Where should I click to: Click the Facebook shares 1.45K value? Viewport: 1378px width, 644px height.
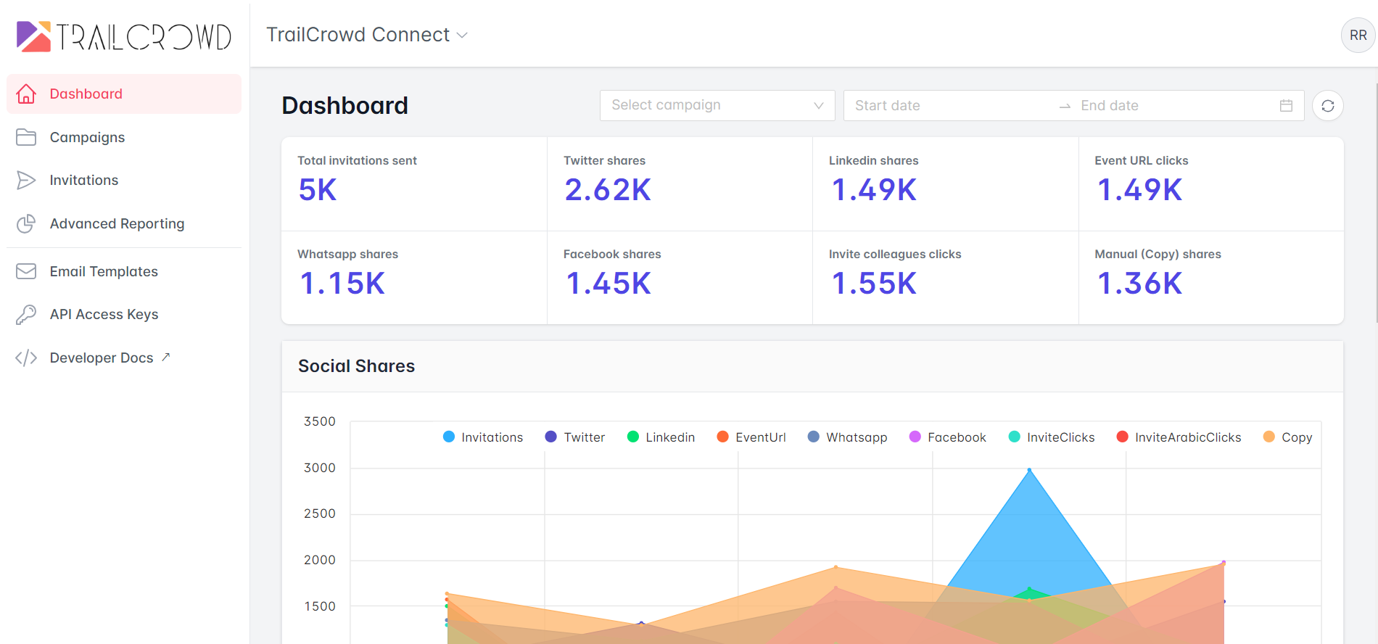(608, 284)
